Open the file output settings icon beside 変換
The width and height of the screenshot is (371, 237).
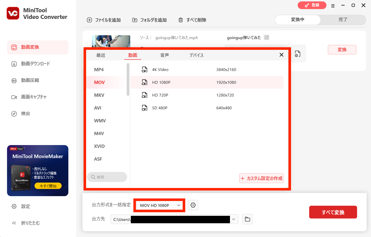(297, 54)
